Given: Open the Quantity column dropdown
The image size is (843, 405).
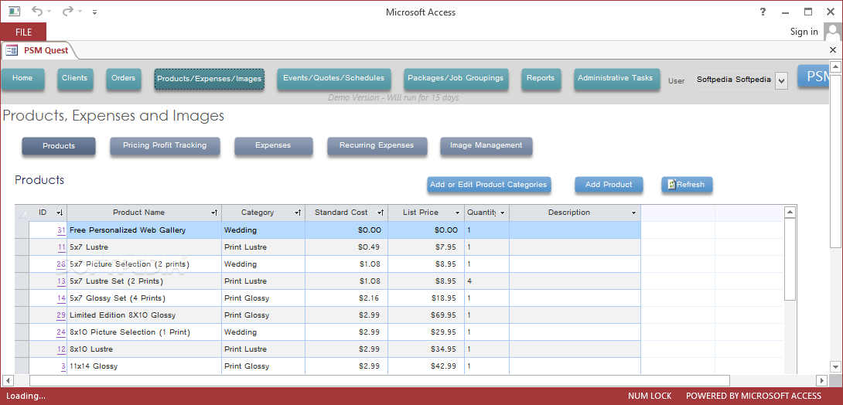Looking at the screenshot, I should pyautogui.click(x=502, y=213).
